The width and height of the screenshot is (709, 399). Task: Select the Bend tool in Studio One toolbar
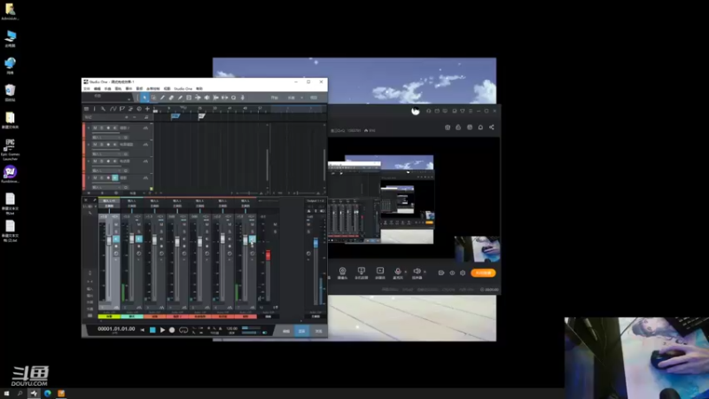[x=198, y=98]
